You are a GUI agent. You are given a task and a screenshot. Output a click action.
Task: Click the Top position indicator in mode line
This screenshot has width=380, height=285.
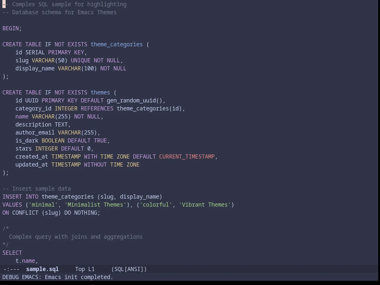click(x=80, y=269)
